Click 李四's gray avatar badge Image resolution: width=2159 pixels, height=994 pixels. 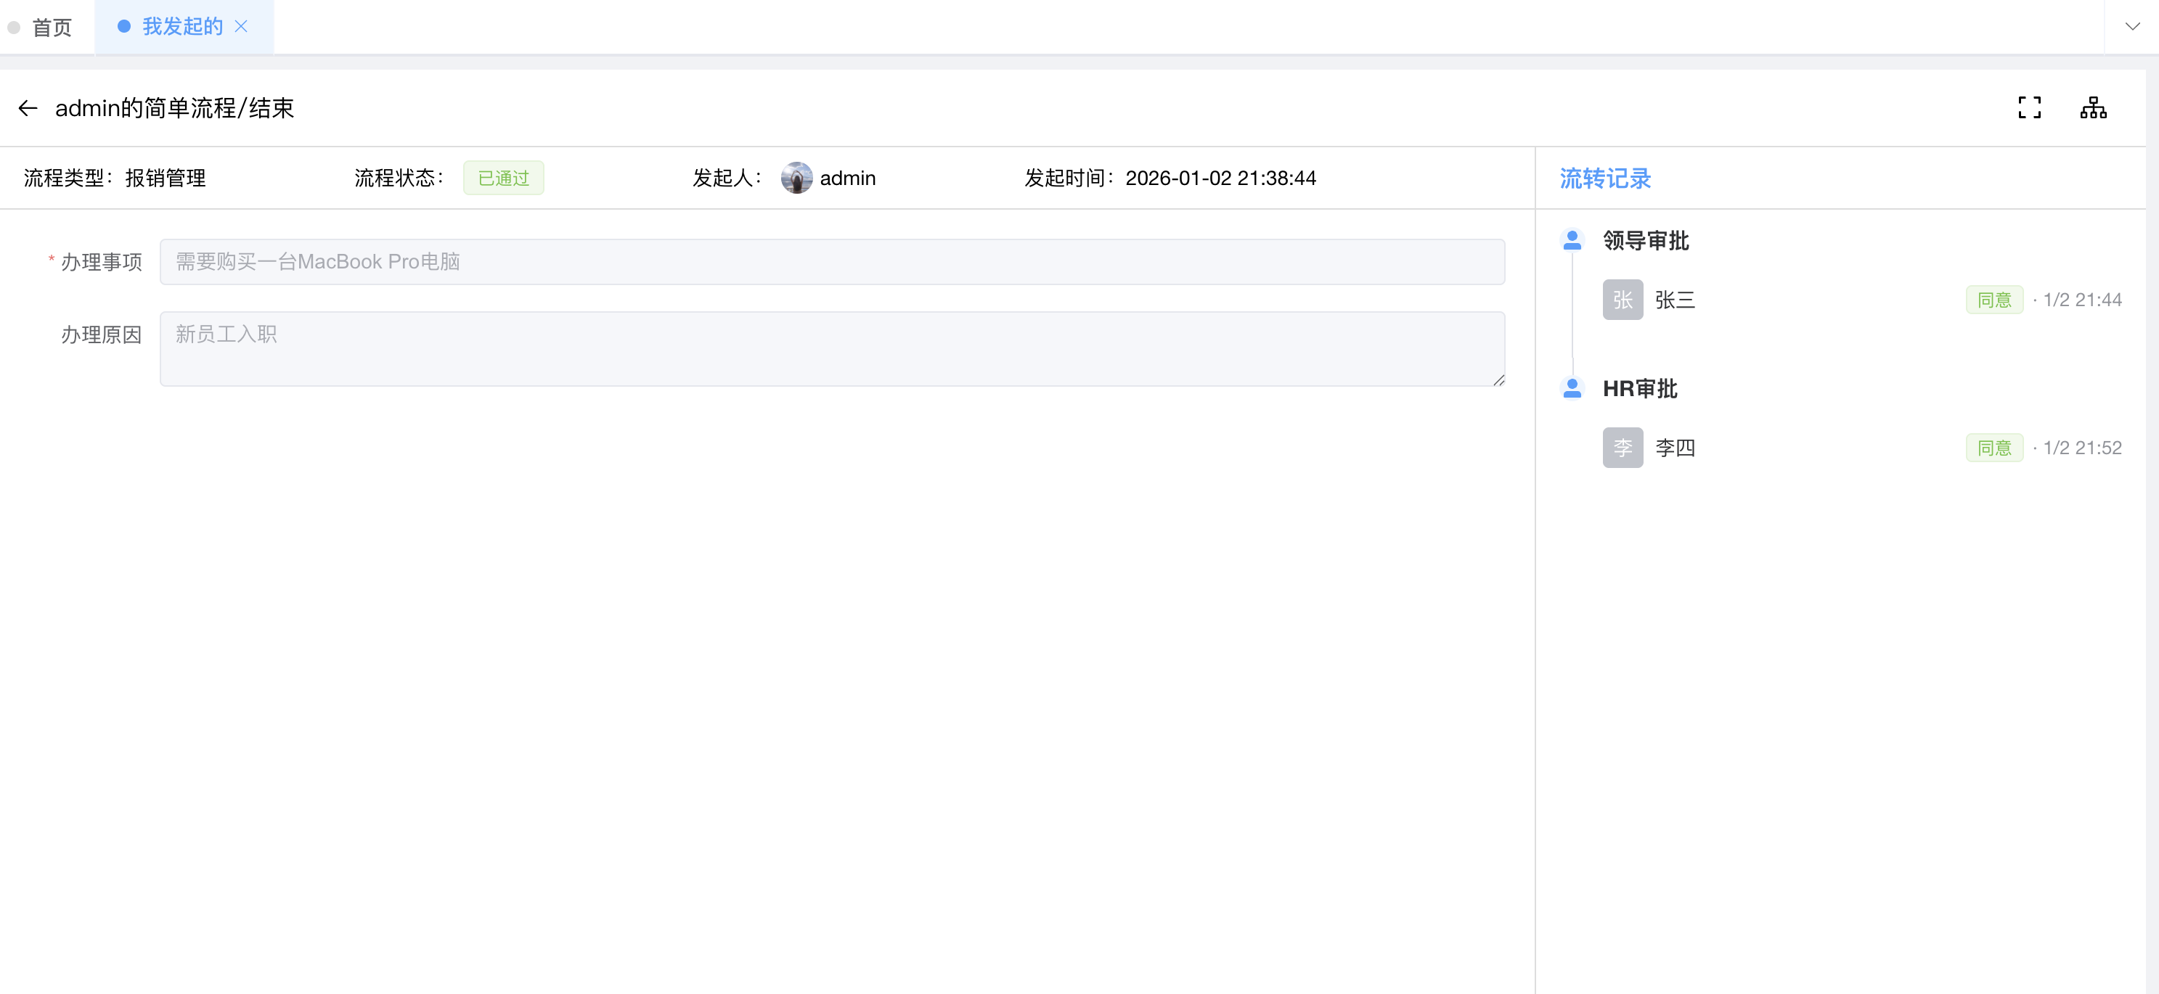(1622, 448)
